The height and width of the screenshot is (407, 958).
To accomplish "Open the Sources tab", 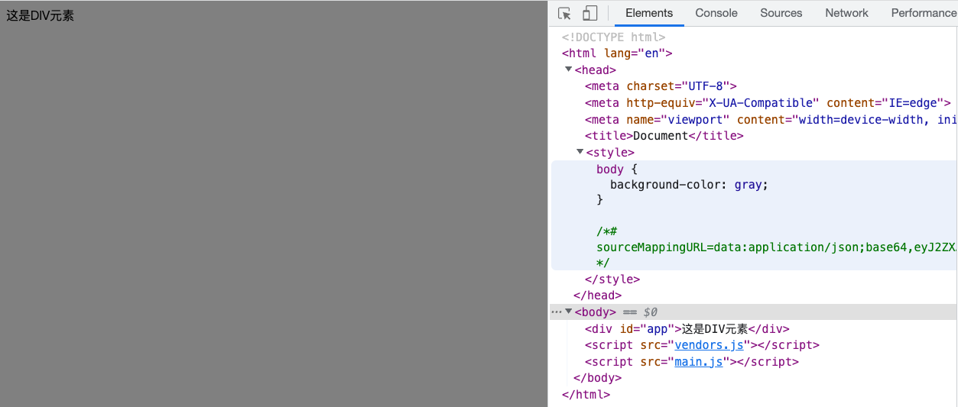I will (781, 13).
